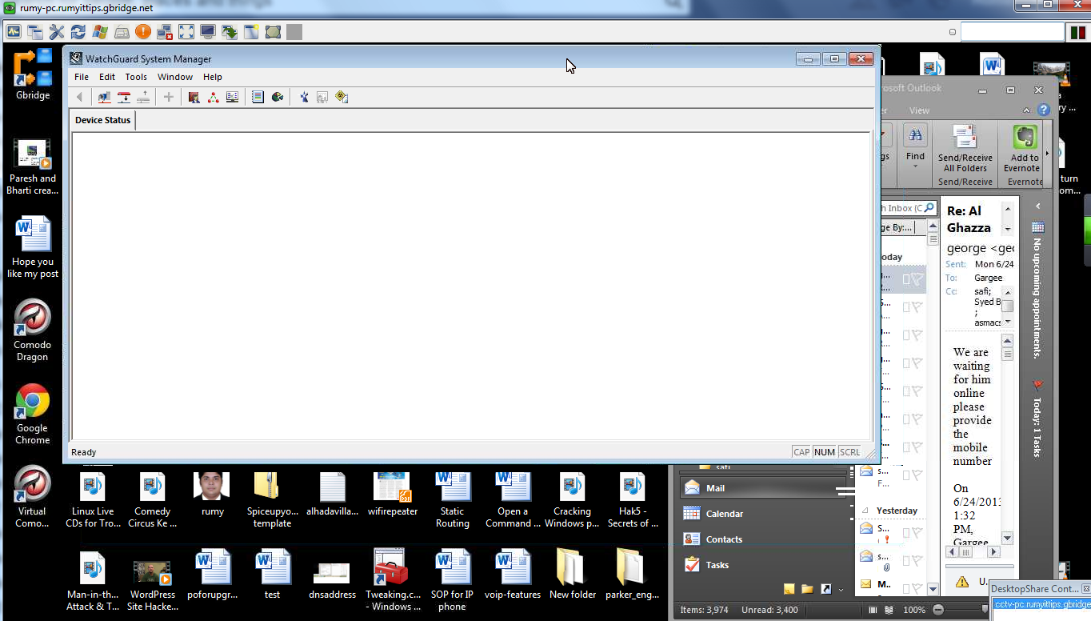Image resolution: width=1091 pixels, height=621 pixels.
Task: Click the refresh screen icon in remote toolbar
Action: click(78, 32)
